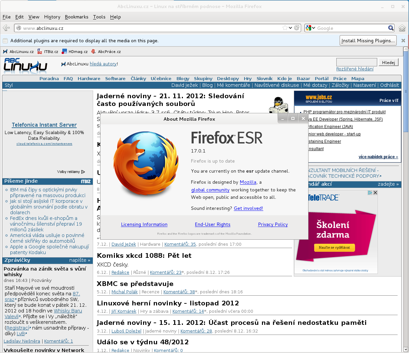409x353 pixels.
Task: Open the Telefonica Instant Server ad link
Action: 44,125
